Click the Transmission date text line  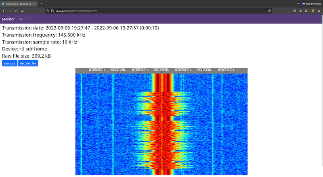[x=80, y=28]
